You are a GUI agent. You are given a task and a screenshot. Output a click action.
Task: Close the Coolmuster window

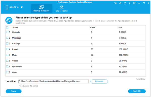148,3
